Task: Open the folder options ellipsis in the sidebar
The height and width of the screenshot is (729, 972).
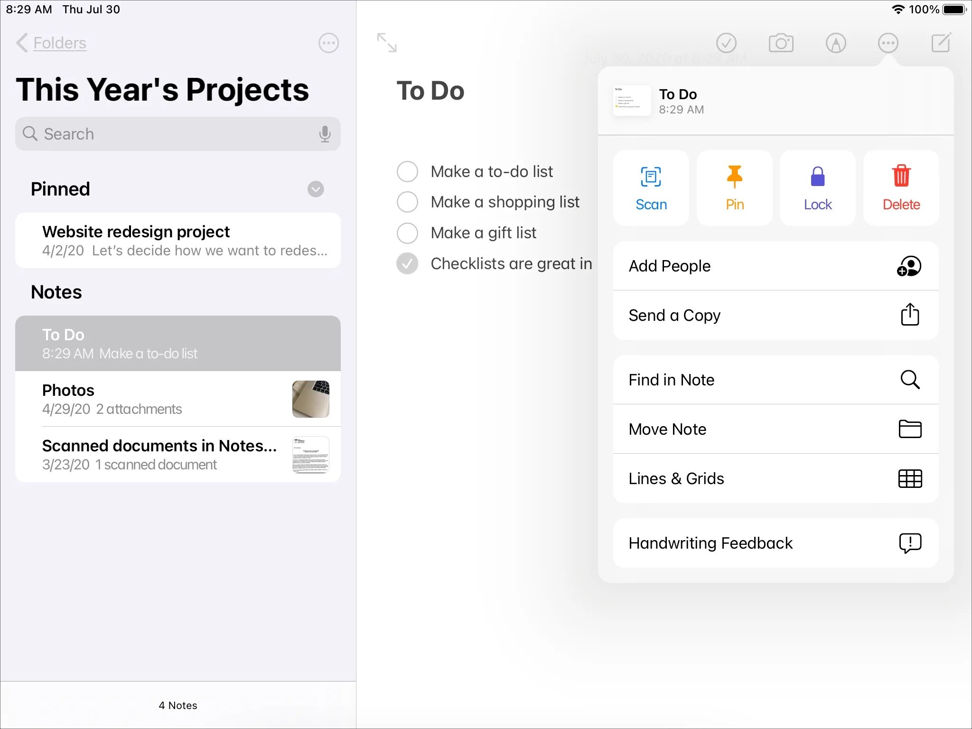Action: 328,43
